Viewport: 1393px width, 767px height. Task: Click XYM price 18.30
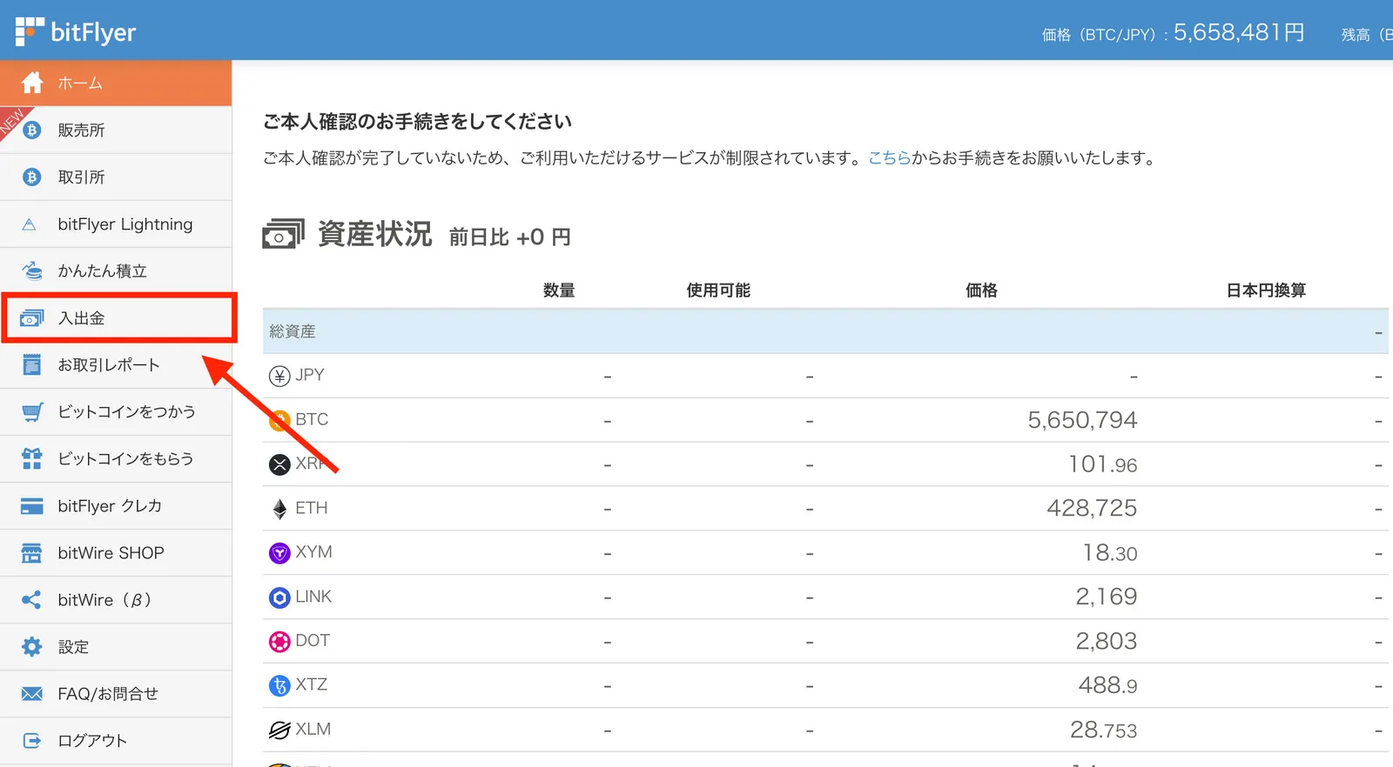[x=1110, y=553]
